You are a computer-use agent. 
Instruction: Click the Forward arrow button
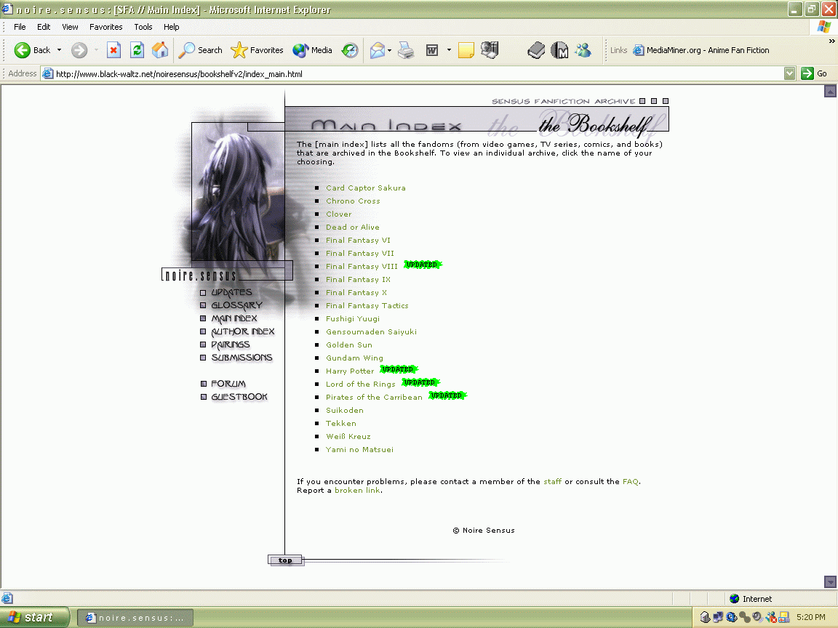(x=79, y=50)
